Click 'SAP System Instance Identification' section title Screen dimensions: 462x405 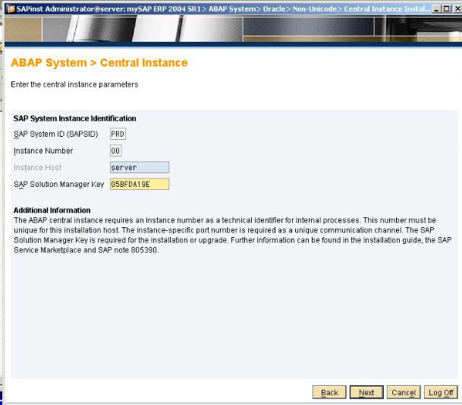pyautogui.click(x=75, y=119)
